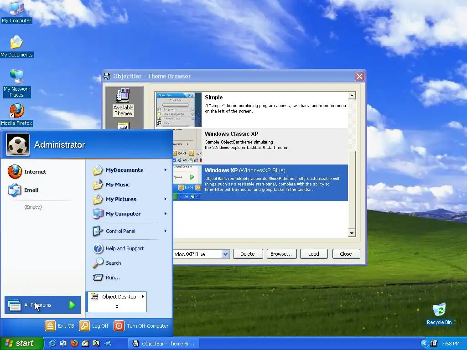
Task: Click All Programs in the start menu
Action: (42, 305)
